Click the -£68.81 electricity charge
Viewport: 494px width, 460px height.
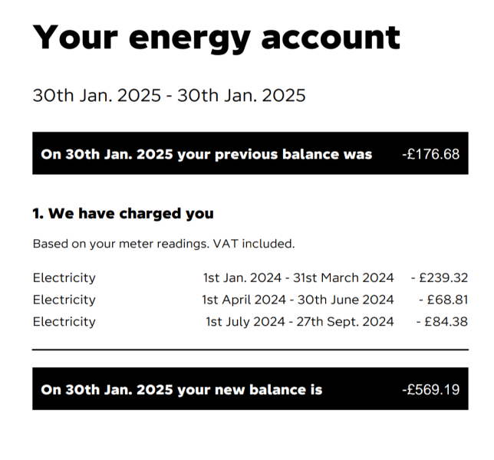pos(443,300)
